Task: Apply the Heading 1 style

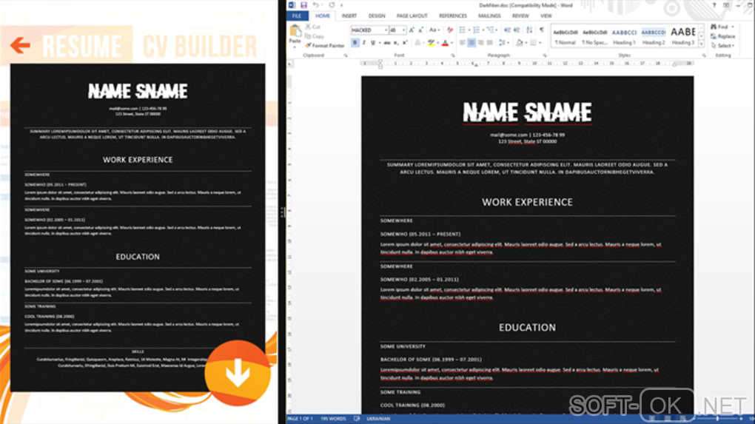Action: (624, 36)
